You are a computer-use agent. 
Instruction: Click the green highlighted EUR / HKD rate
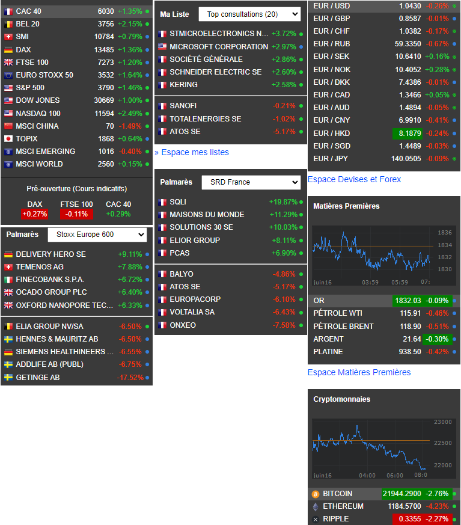click(407, 134)
